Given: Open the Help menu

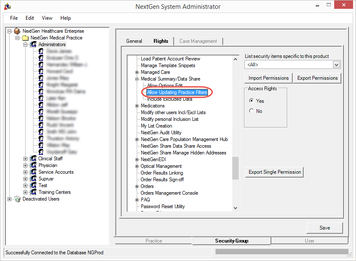Looking at the screenshot, I should (x=65, y=18).
